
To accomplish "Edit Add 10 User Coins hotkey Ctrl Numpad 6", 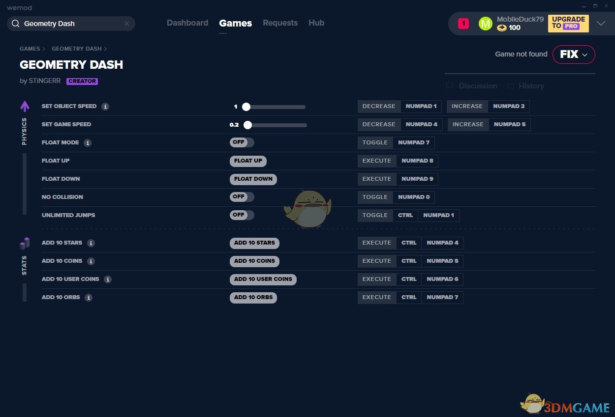I will coord(410,279).
